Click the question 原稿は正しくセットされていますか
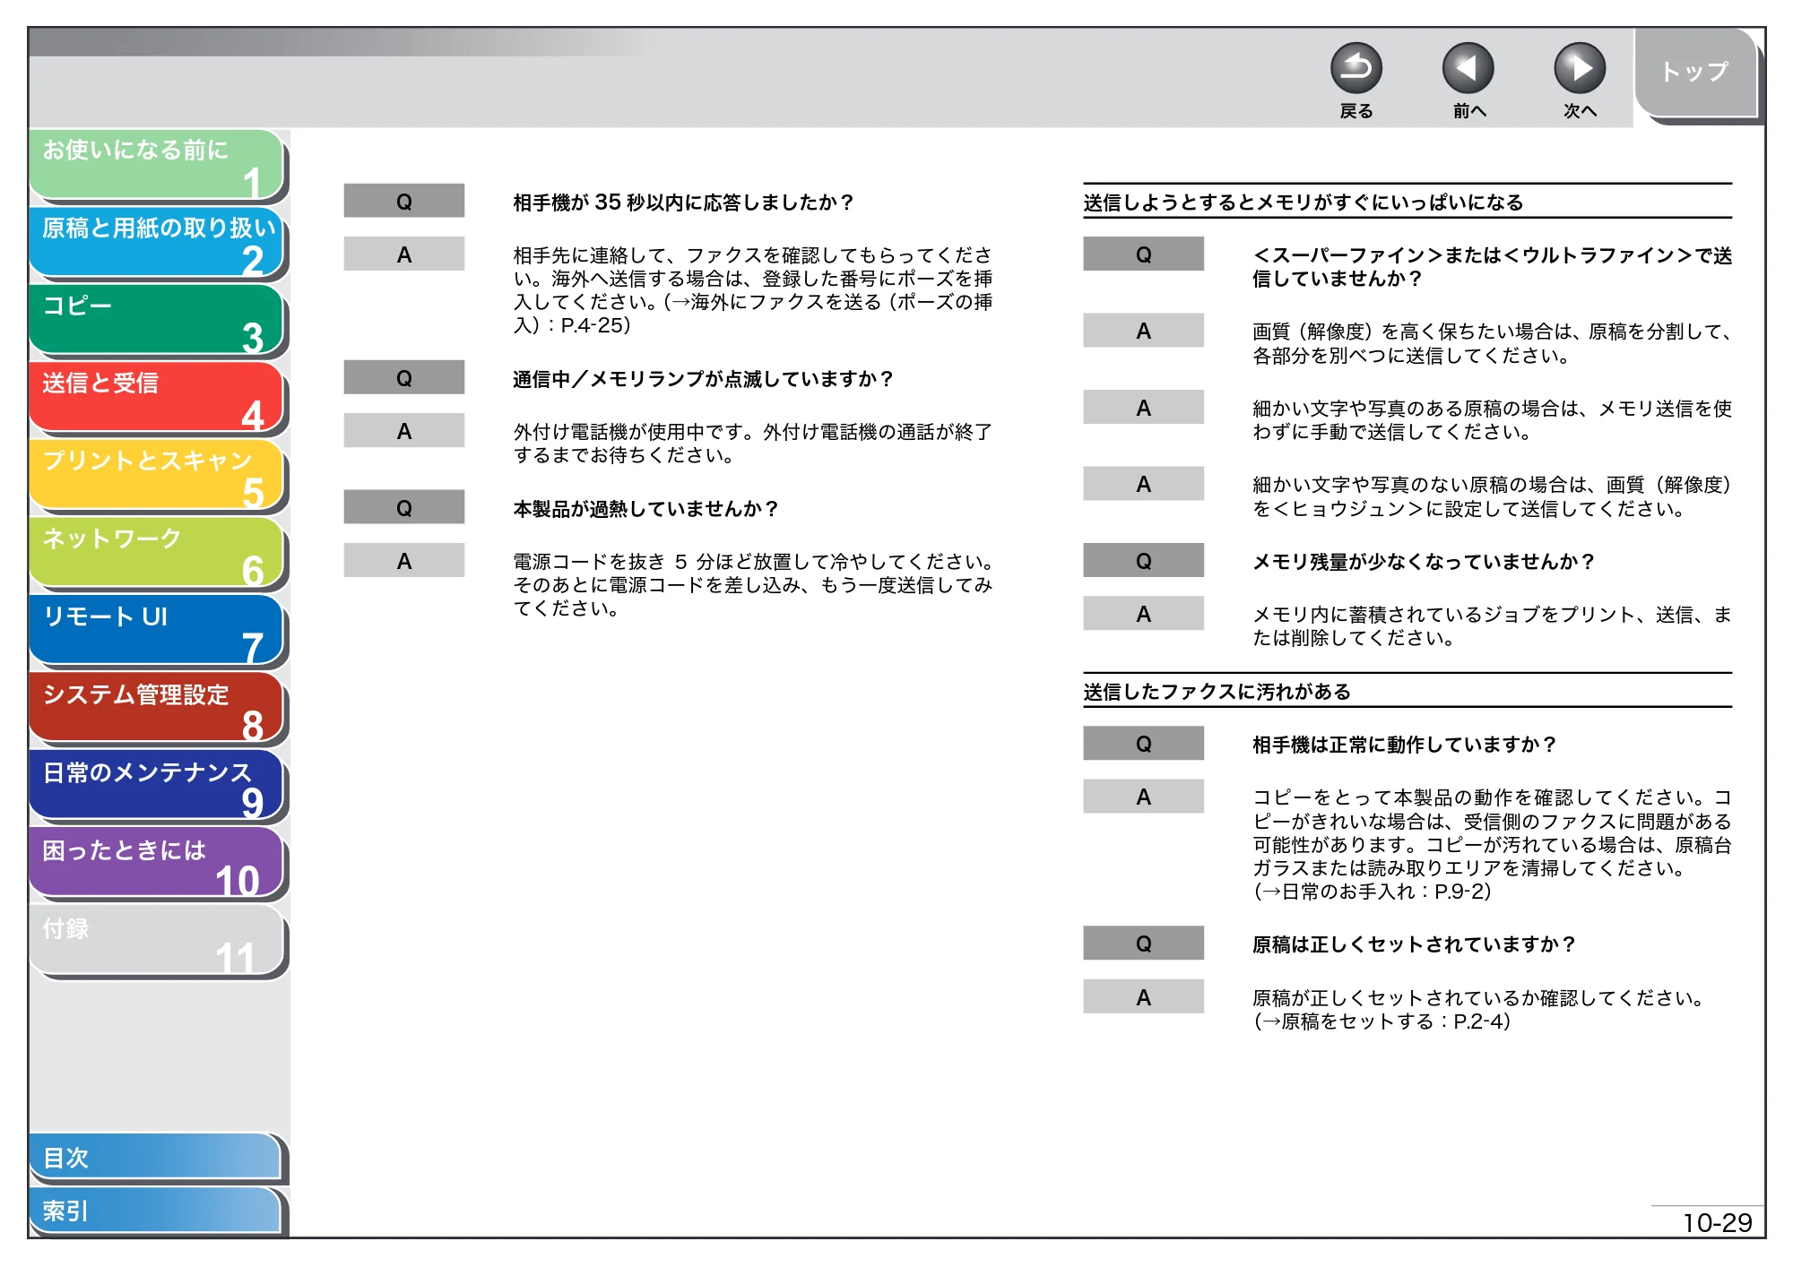Viewport: 1793px width, 1267px height. coord(1413,944)
